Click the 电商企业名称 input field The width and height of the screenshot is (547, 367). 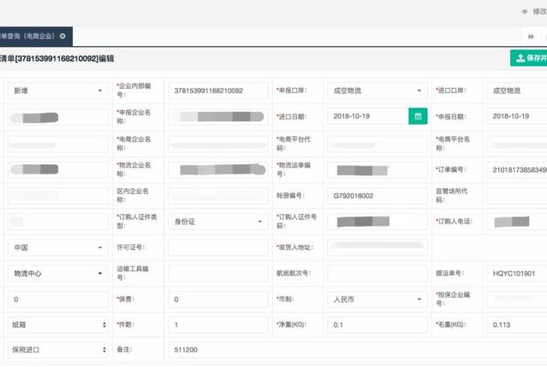pyautogui.click(x=218, y=144)
